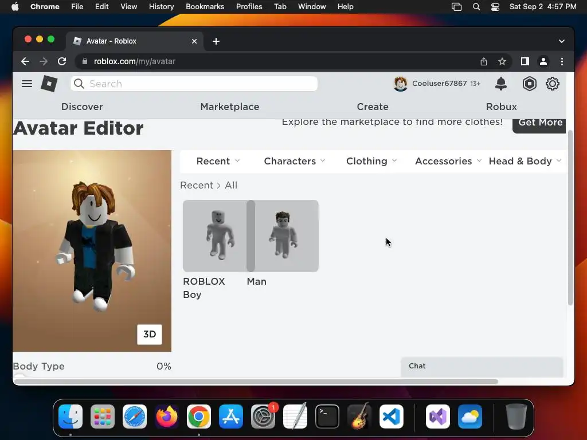587x440 pixels.
Task: Go back with the browser back arrow
Action: tap(25, 61)
